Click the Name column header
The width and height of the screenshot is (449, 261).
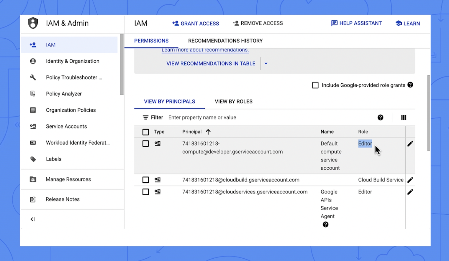[x=327, y=132]
